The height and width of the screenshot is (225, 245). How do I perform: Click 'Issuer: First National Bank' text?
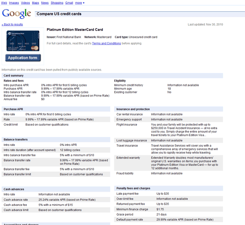point(64,37)
